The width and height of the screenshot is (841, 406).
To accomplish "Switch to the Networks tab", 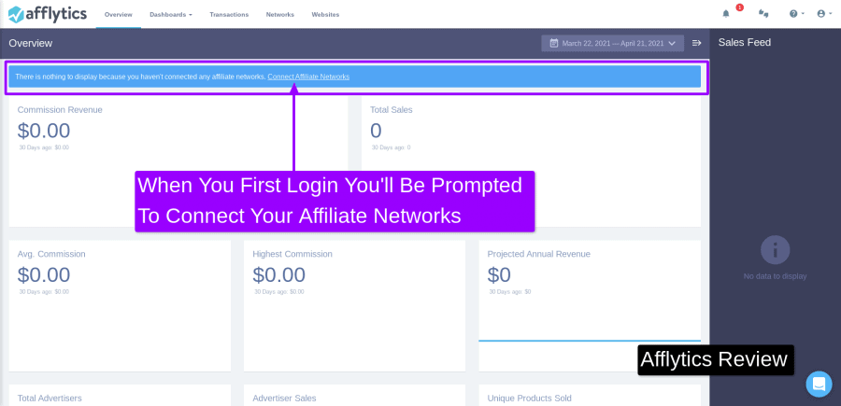I will (280, 14).
